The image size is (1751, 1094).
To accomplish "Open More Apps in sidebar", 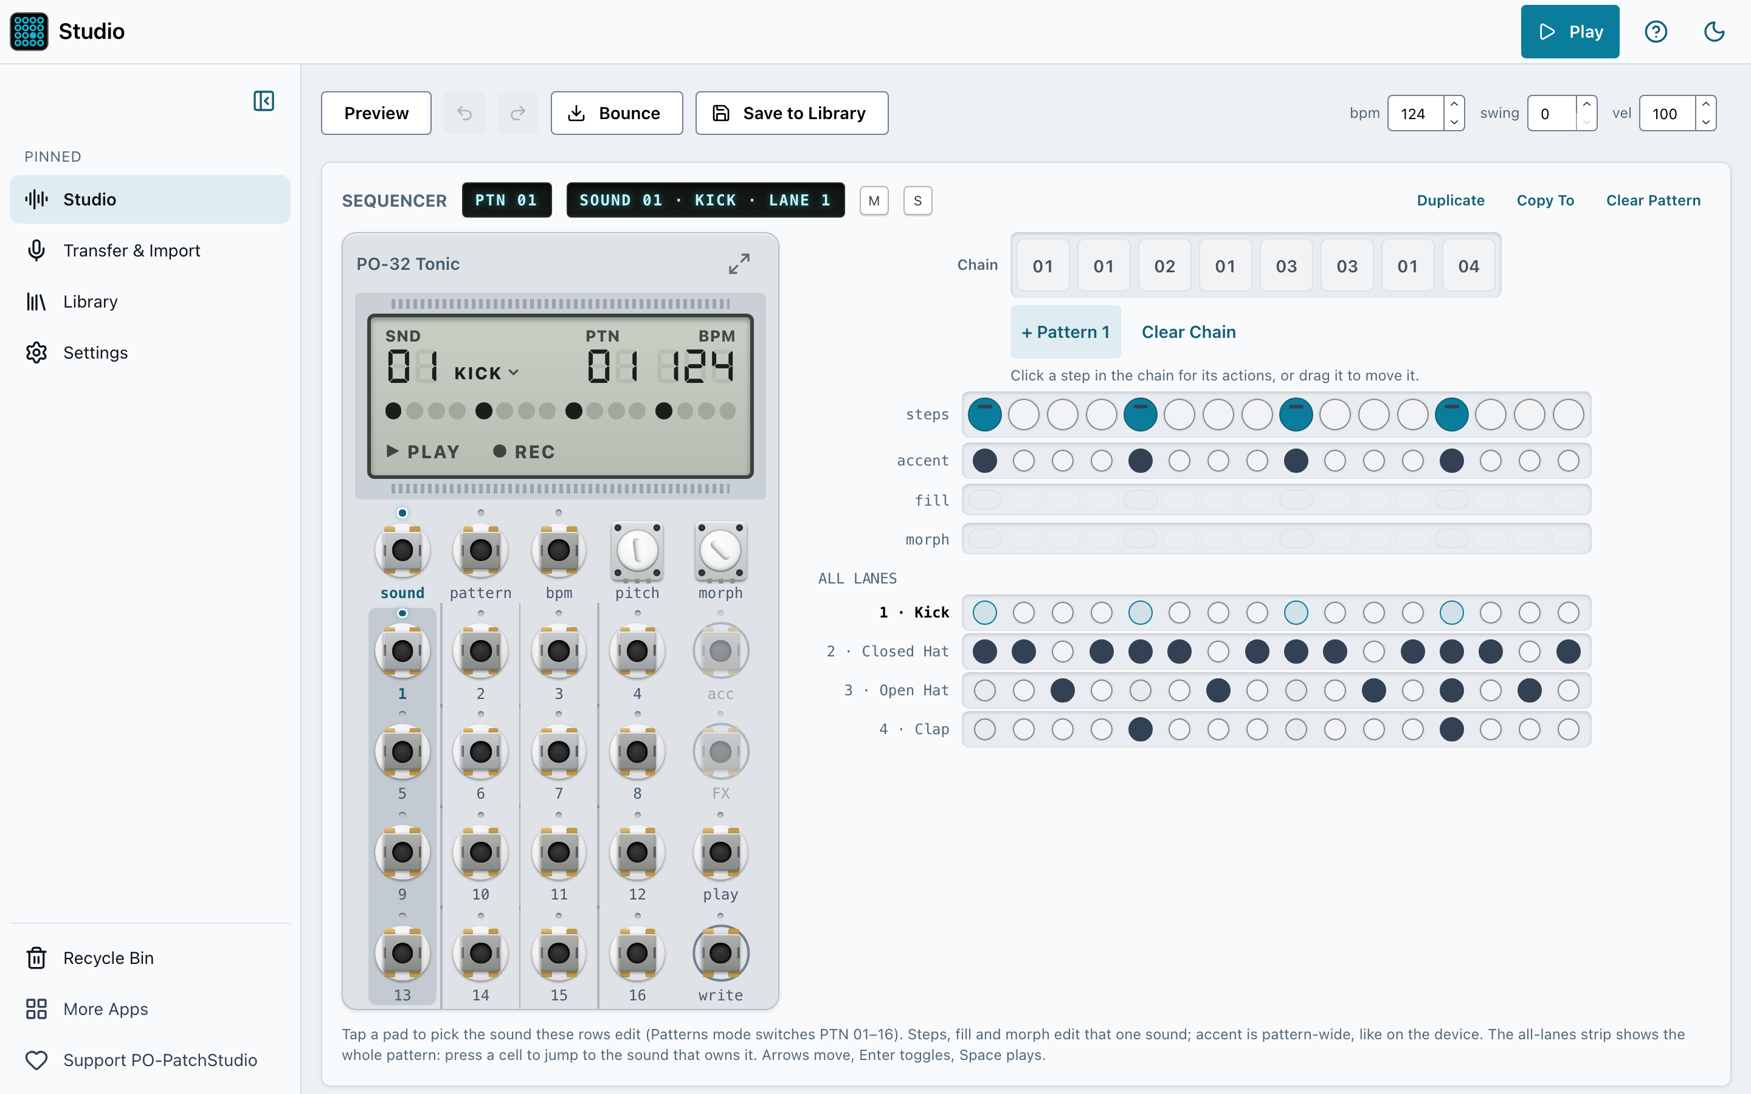I will (150, 1009).
